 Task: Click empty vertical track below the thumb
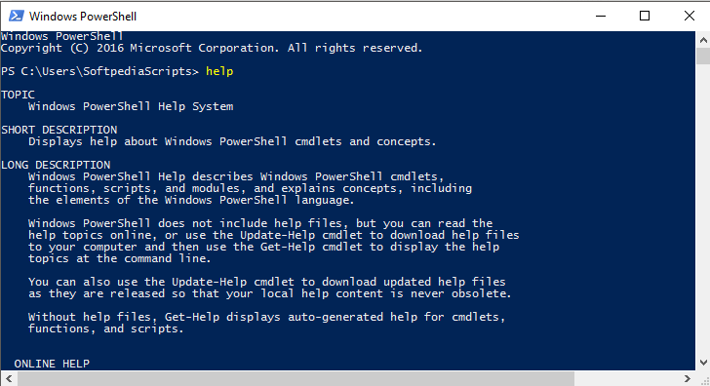pos(703,210)
